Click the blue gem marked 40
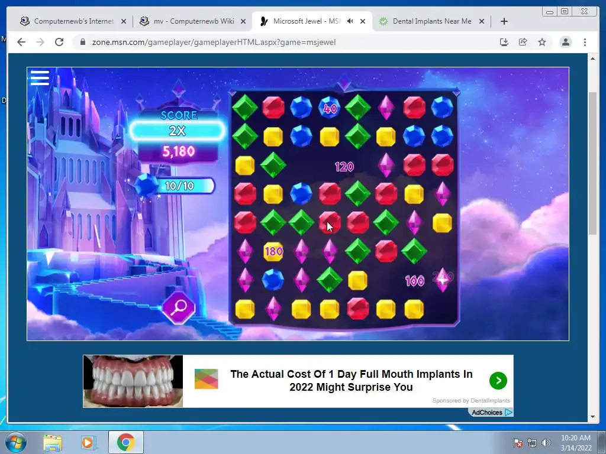Screen dimensions: 606x454 tap(329, 108)
